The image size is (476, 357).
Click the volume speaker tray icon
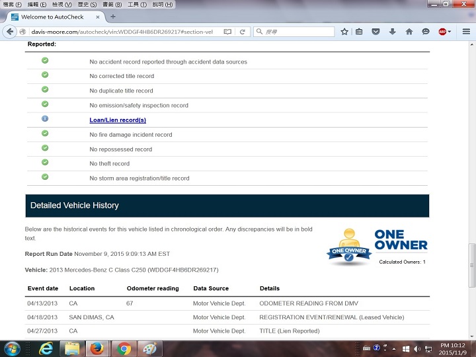click(417, 349)
